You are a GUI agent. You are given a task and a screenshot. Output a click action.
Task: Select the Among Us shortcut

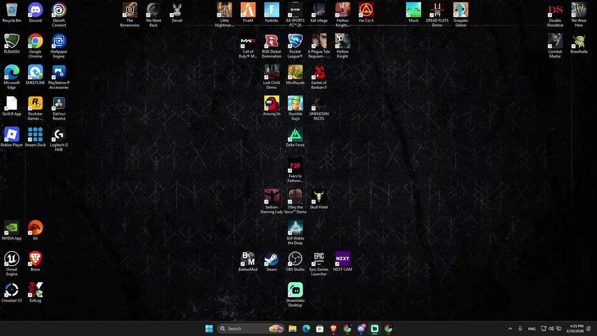(271, 106)
